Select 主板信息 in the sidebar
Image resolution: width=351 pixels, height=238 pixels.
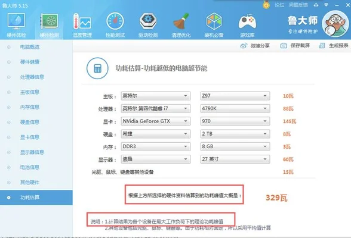pos(30,92)
